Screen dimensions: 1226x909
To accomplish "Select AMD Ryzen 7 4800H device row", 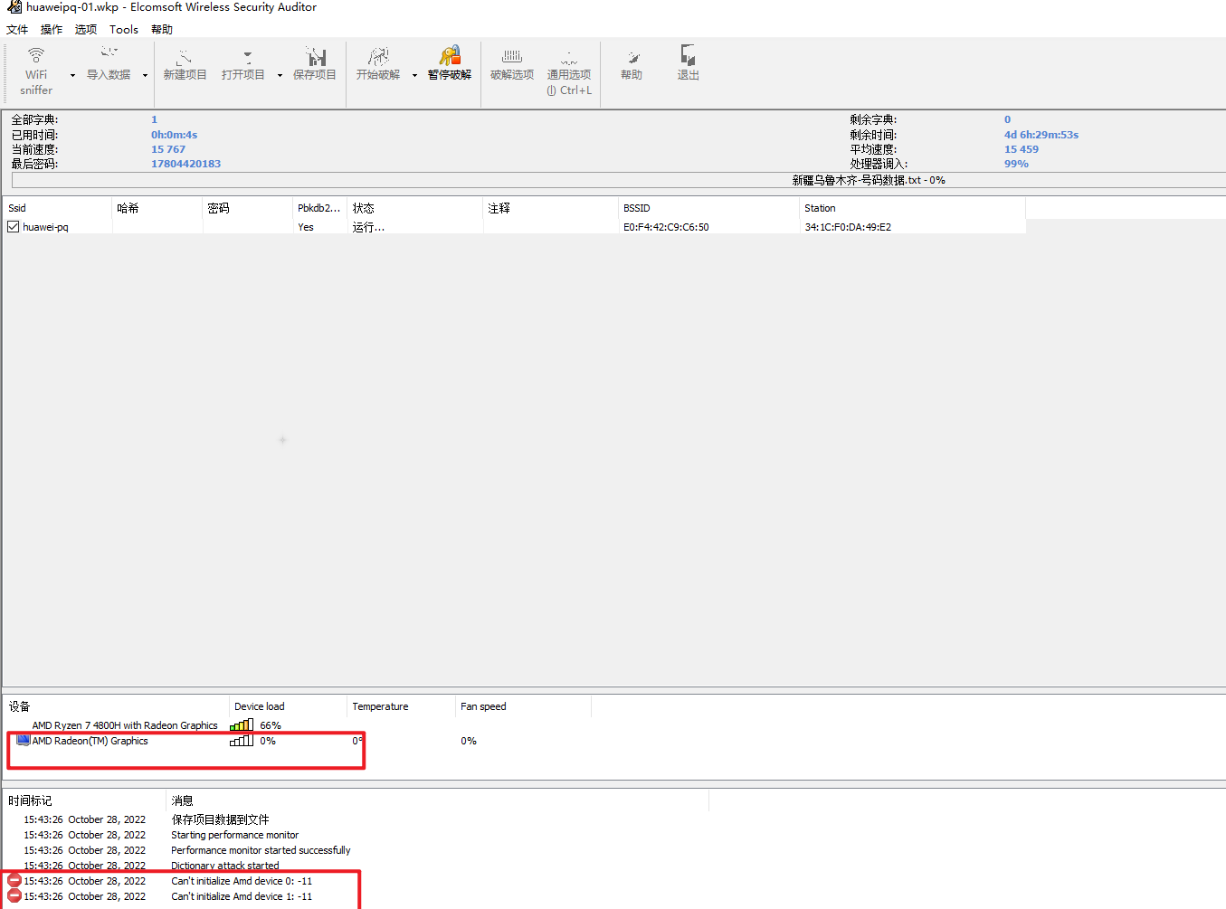I will click(125, 725).
